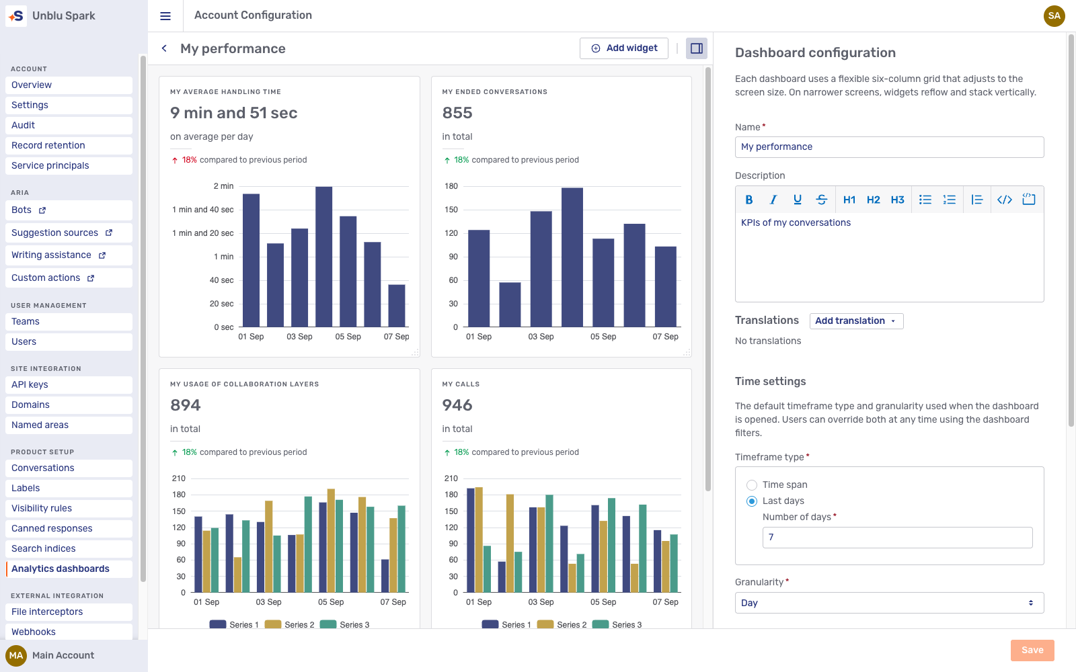Insert a blockquote in description
This screenshot has height=672, width=1076.
[x=977, y=200]
